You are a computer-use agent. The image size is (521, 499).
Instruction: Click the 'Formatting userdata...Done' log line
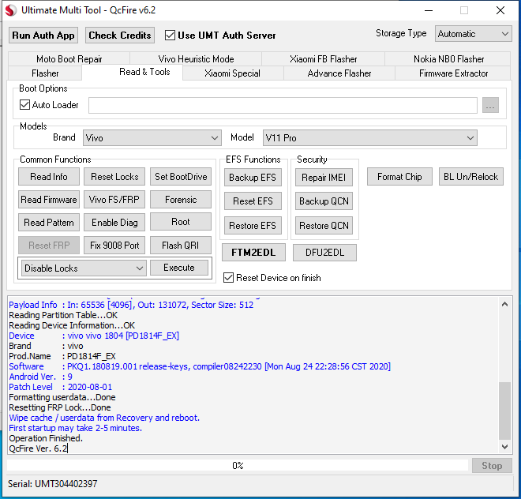click(x=62, y=397)
